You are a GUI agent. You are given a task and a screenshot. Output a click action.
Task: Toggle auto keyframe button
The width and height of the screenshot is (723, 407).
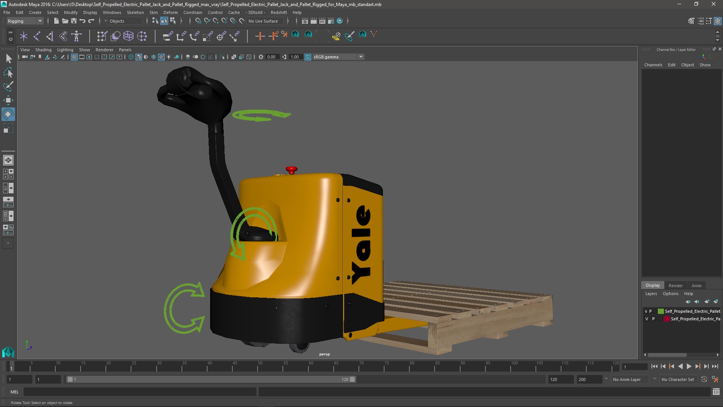[704, 379]
